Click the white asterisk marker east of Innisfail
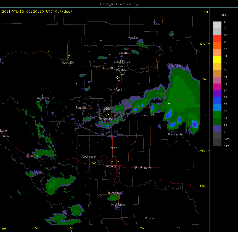 point(139,83)
